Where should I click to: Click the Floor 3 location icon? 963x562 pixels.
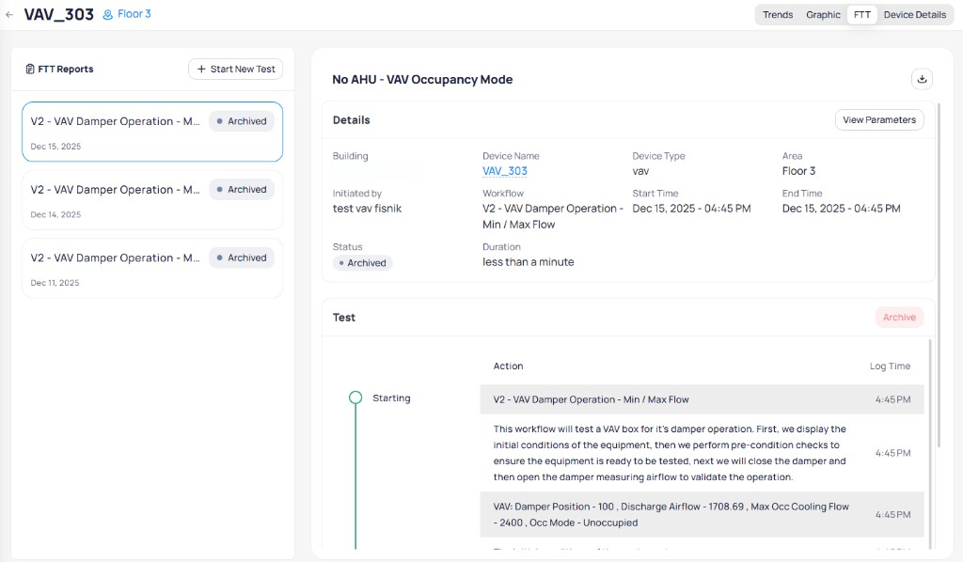pos(107,14)
